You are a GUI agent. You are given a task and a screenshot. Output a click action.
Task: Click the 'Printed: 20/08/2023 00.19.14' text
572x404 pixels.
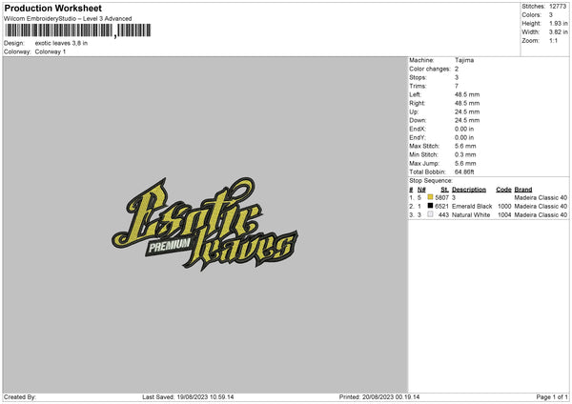[379, 397]
